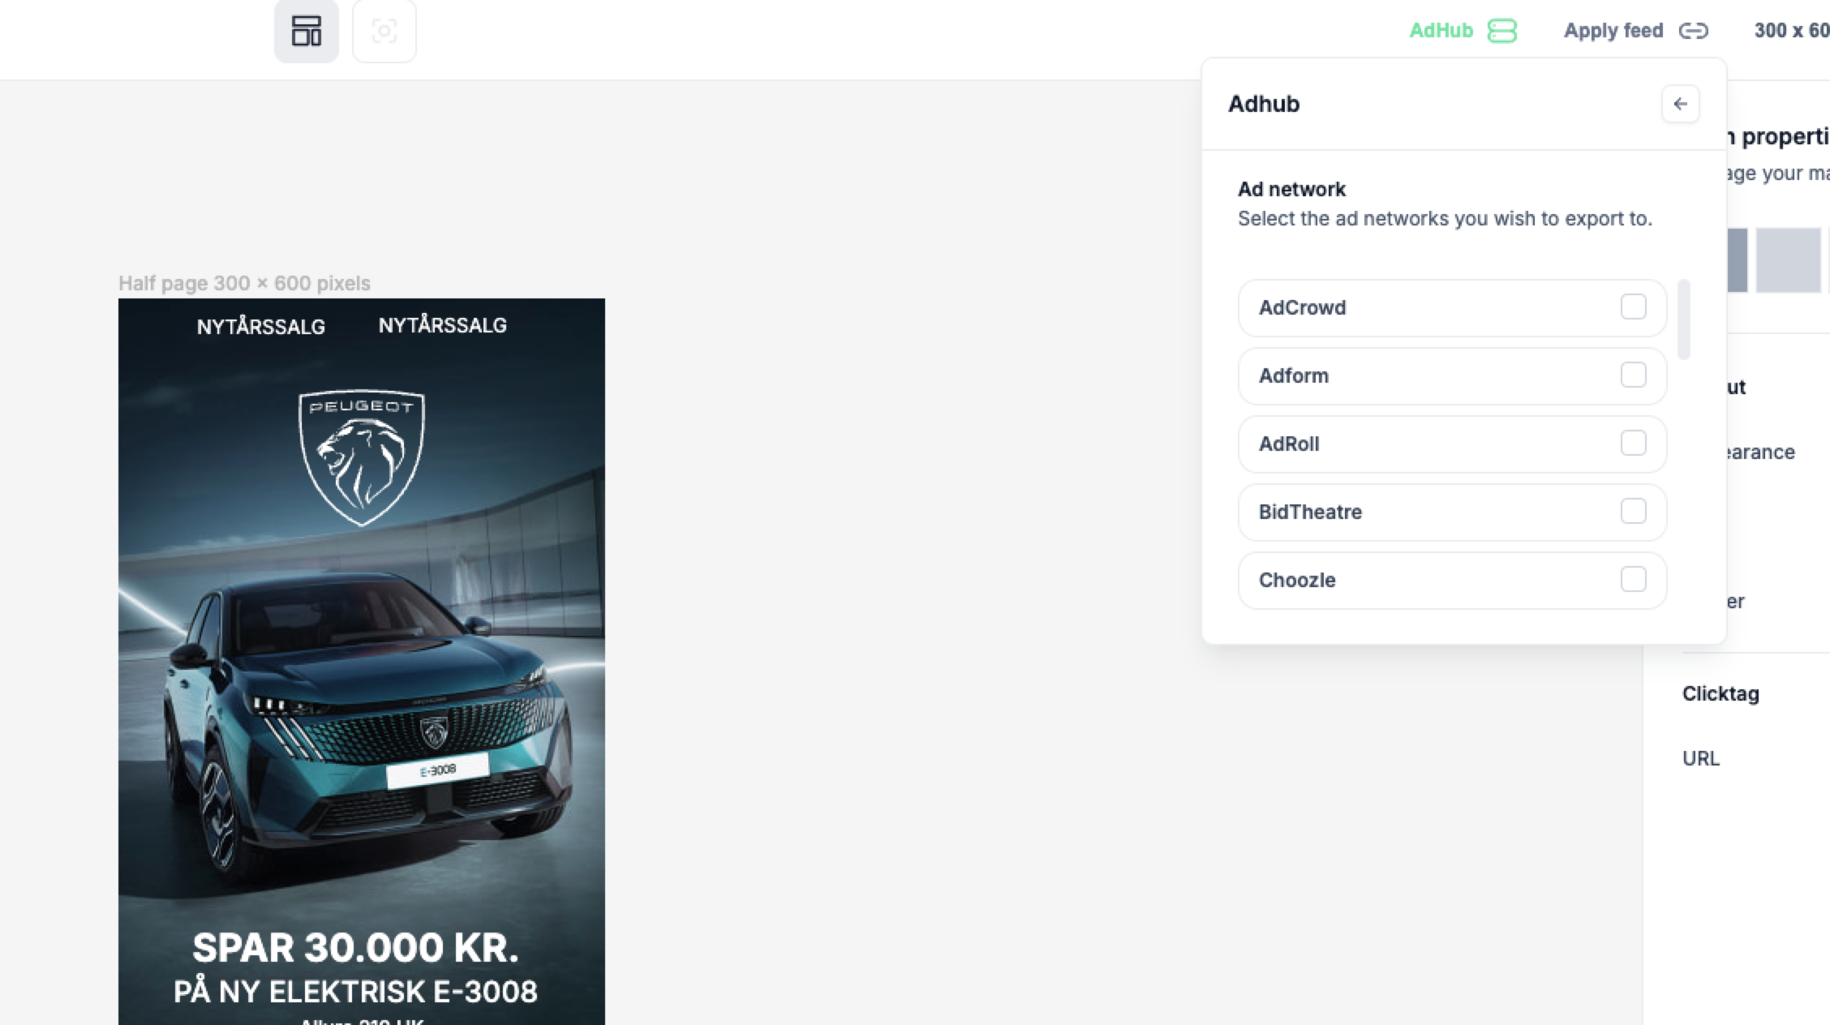Tick the AdRoll checkbox
The width and height of the screenshot is (1830, 1025).
[x=1633, y=444]
